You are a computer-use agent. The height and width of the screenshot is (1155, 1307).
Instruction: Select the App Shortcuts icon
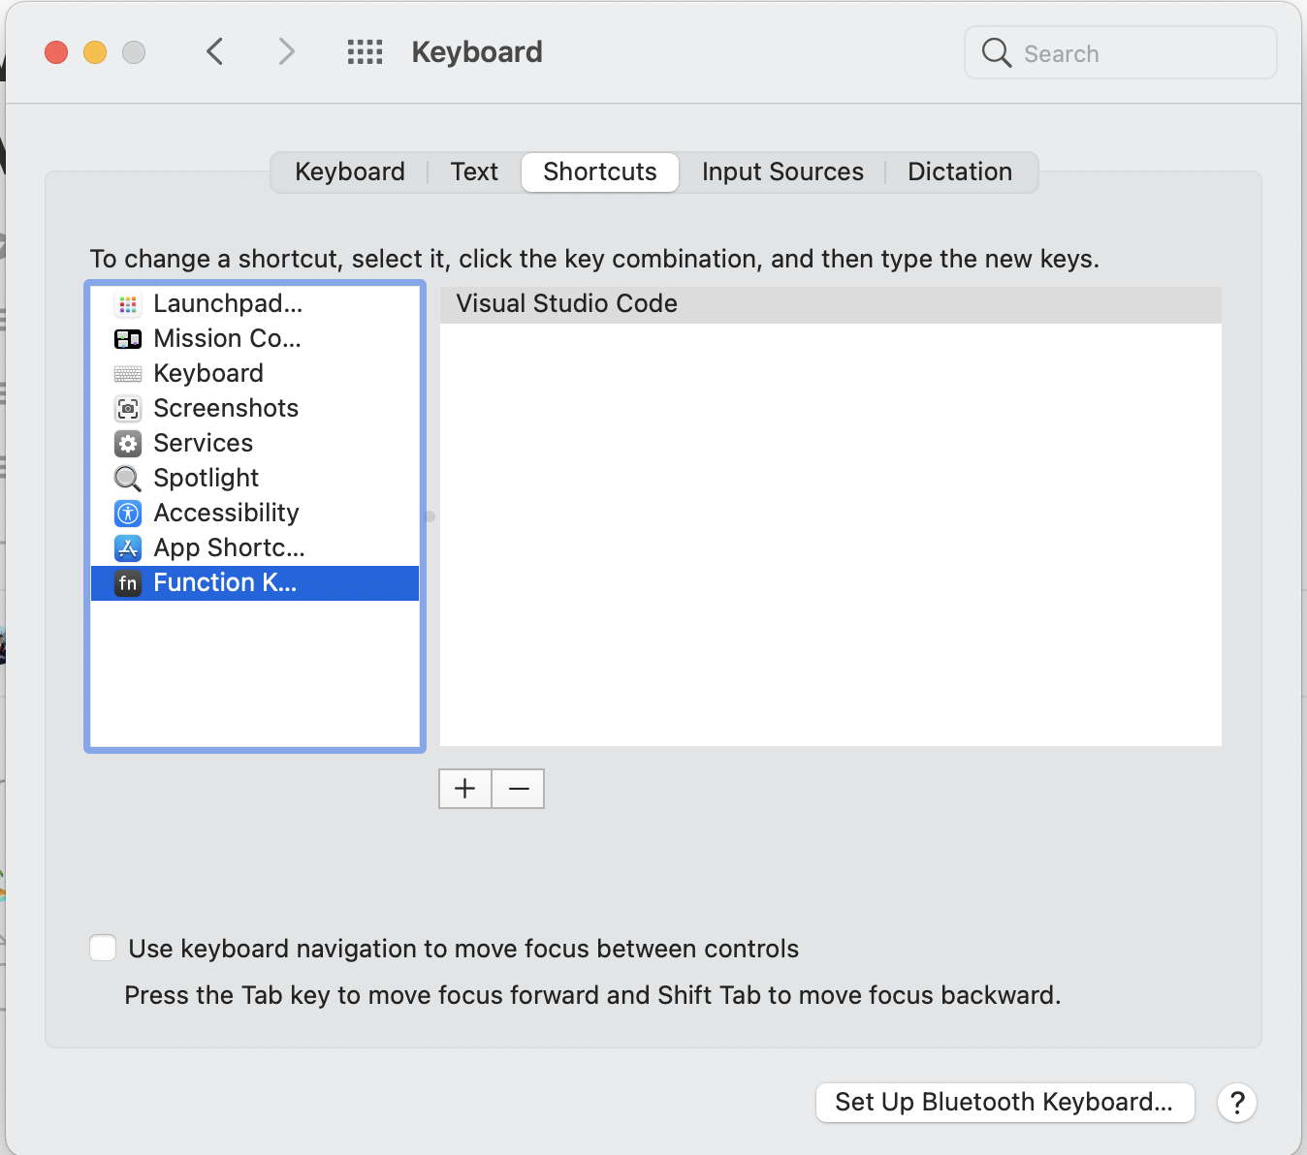127,547
